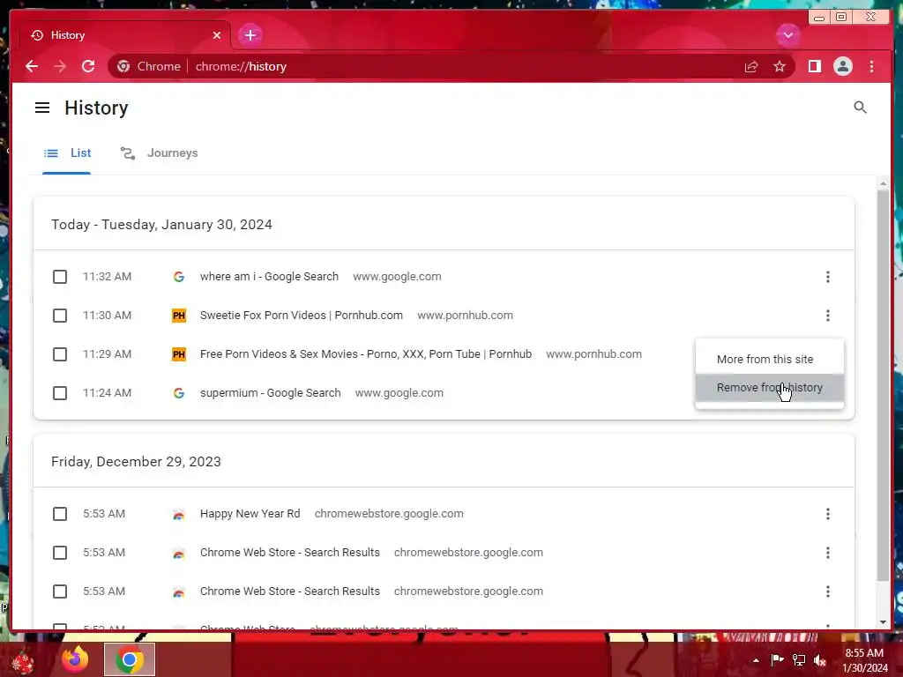Open actions menu for 'Happy New Year Rd'
This screenshot has width=903, height=677.
[827, 514]
